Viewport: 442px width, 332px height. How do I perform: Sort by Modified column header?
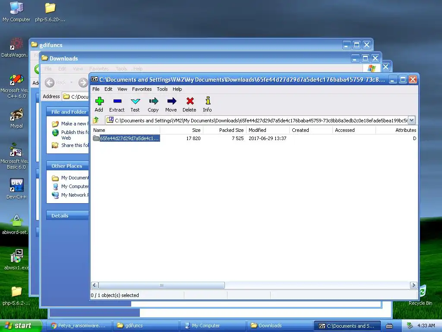[268, 130]
